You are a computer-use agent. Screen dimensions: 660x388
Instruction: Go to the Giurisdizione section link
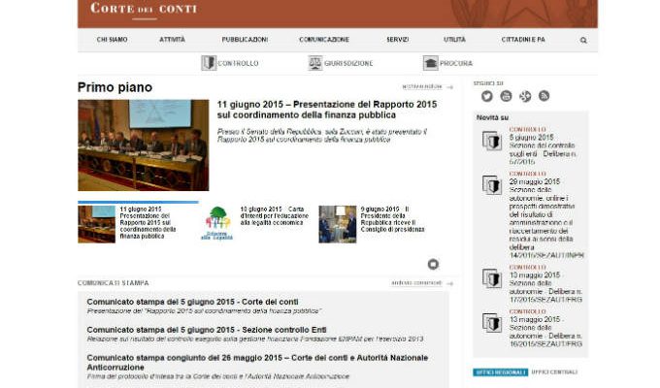348,64
